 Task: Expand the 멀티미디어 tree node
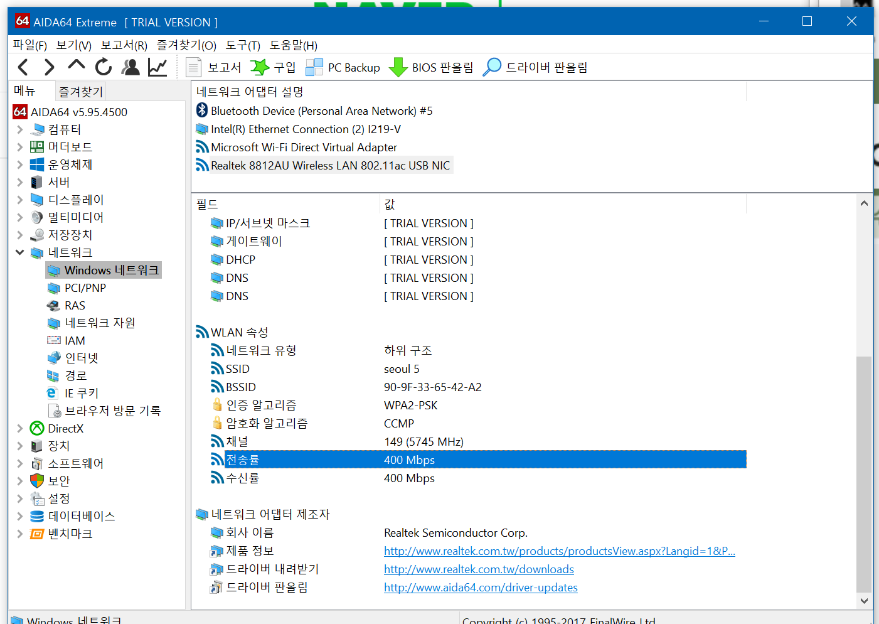pyautogui.click(x=19, y=217)
